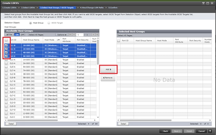
Task: Check the CL3-A row checkbox
Action: click(x=6, y=63)
